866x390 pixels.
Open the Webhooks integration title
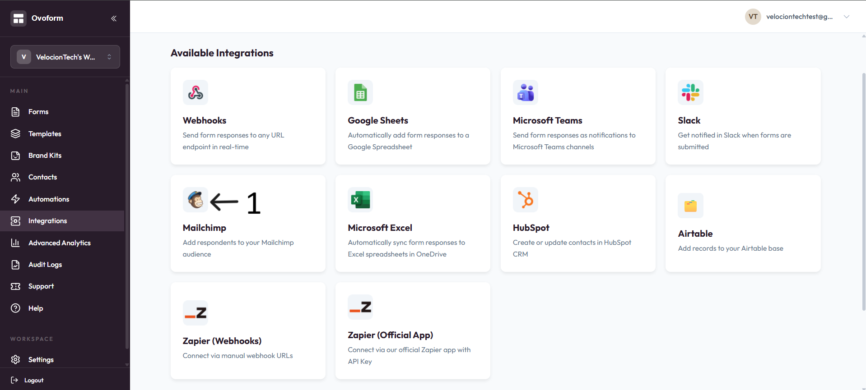coord(205,120)
